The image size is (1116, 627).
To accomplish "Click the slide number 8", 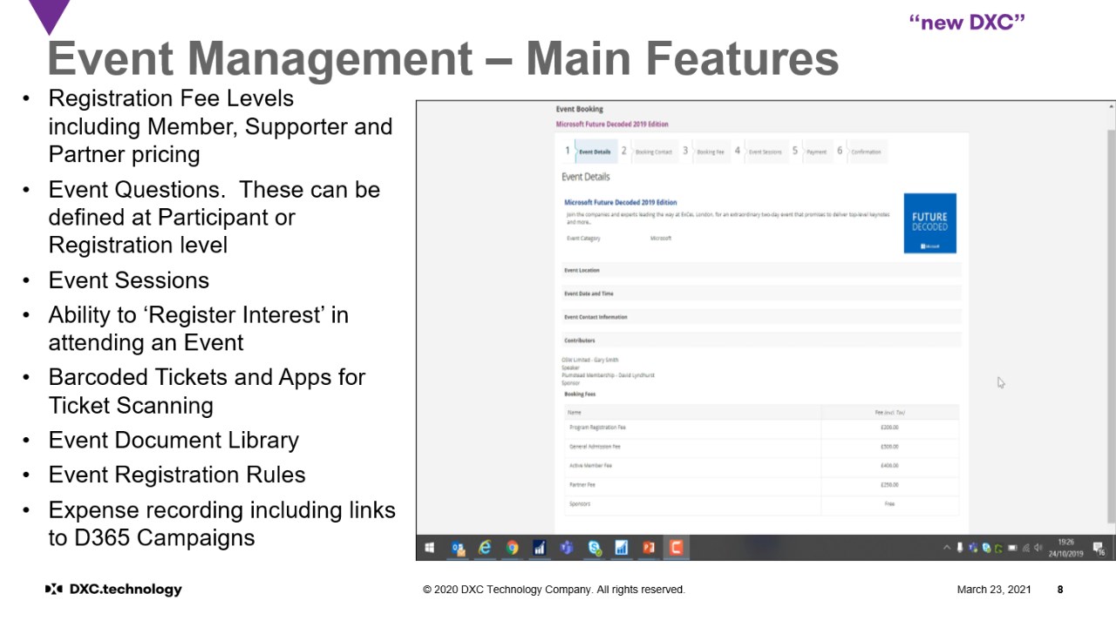I will click(x=1060, y=590).
